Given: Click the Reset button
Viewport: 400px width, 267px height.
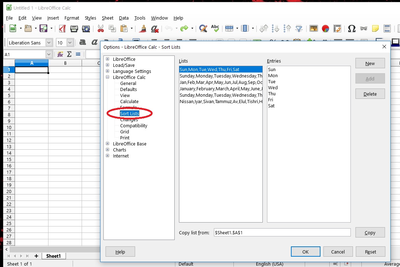Looking at the screenshot, I should (370, 252).
